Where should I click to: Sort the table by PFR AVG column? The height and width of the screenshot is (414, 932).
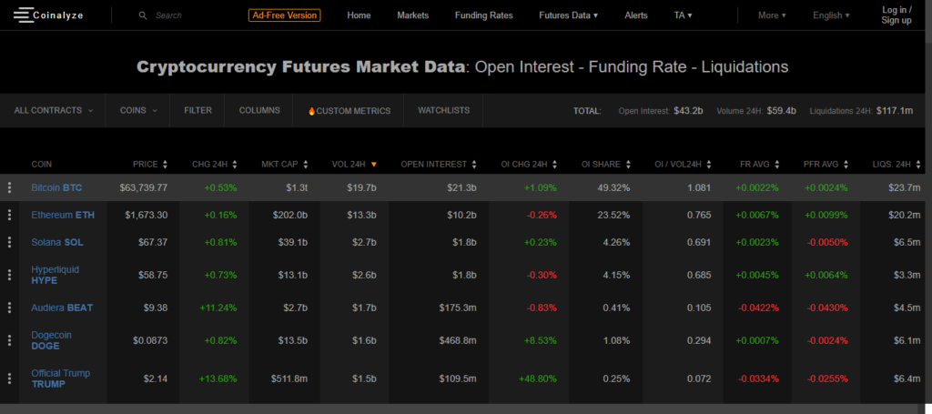click(826, 165)
